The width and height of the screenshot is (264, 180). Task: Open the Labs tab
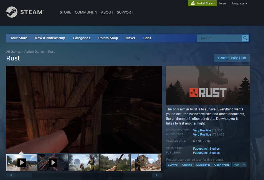[147, 38]
